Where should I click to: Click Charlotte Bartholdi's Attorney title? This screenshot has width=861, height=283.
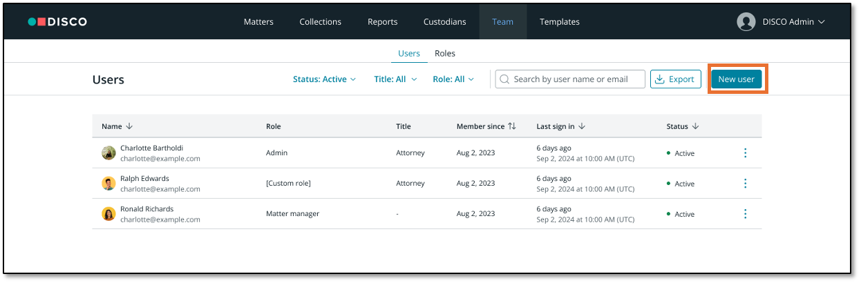pyautogui.click(x=410, y=153)
